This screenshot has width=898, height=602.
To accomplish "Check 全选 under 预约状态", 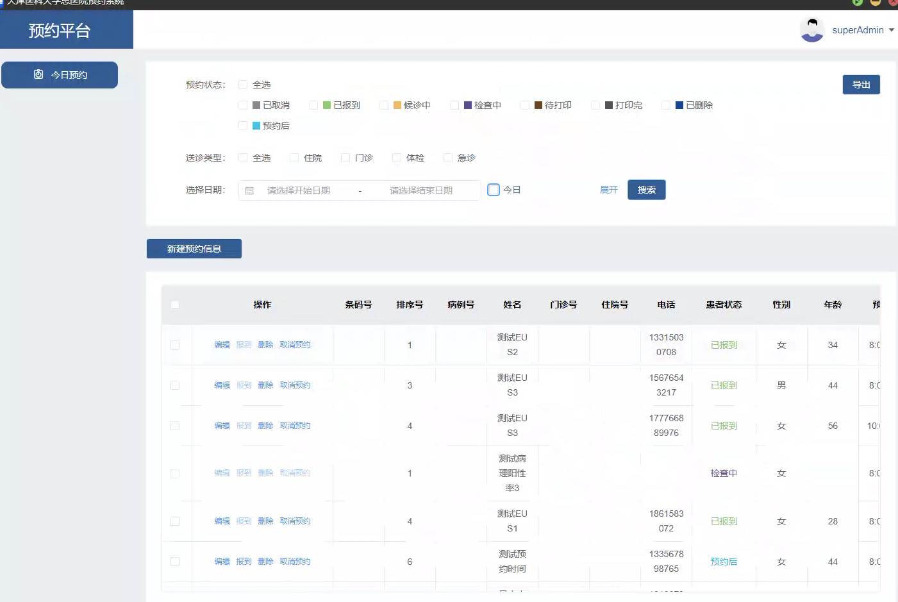I will click(x=243, y=85).
